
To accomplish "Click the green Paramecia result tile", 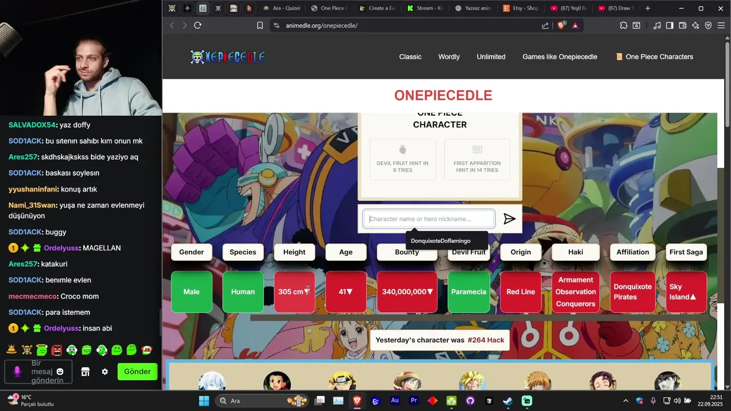I will click(469, 292).
